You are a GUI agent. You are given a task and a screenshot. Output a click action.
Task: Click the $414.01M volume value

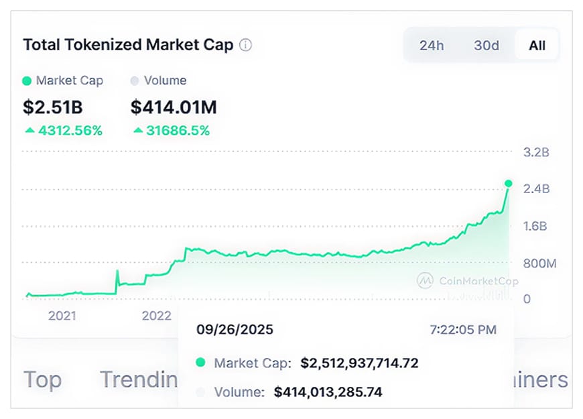coord(174,107)
